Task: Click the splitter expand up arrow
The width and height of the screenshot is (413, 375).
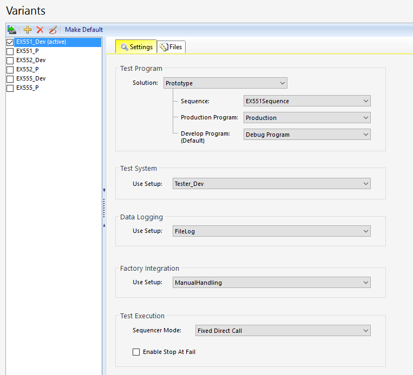Action: (x=104, y=225)
